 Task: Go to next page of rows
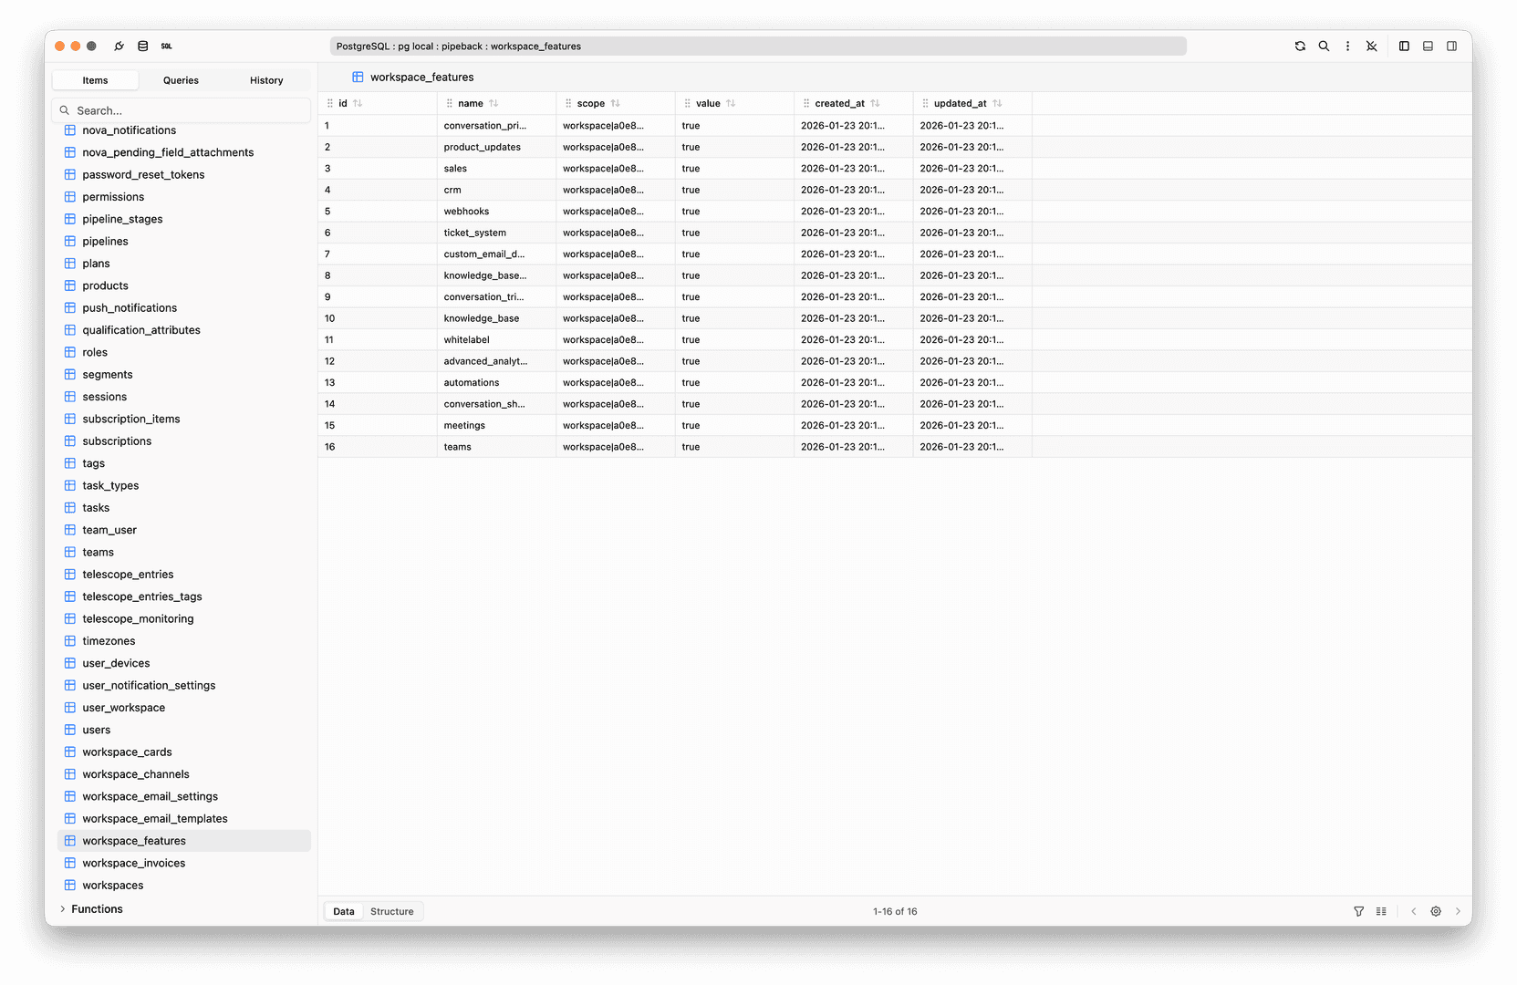1458,911
